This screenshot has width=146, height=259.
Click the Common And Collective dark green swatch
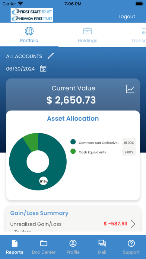73,142
